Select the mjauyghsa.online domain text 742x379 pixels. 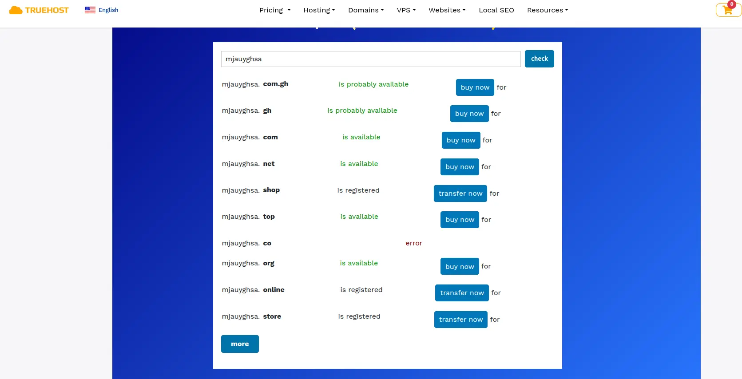(x=253, y=290)
